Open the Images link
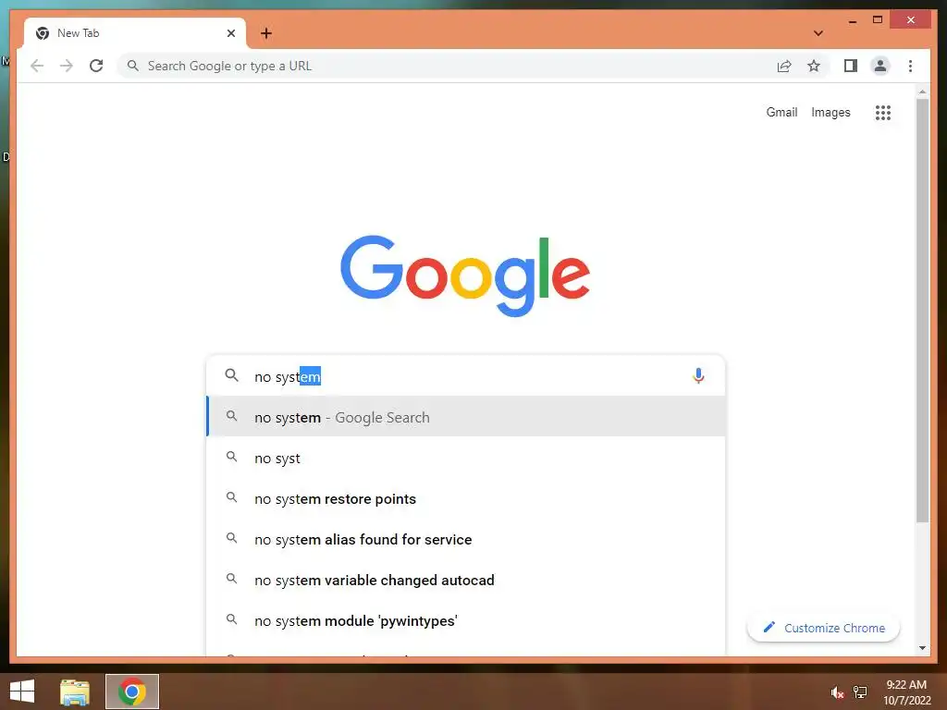The image size is (947, 710). pos(830,112)
